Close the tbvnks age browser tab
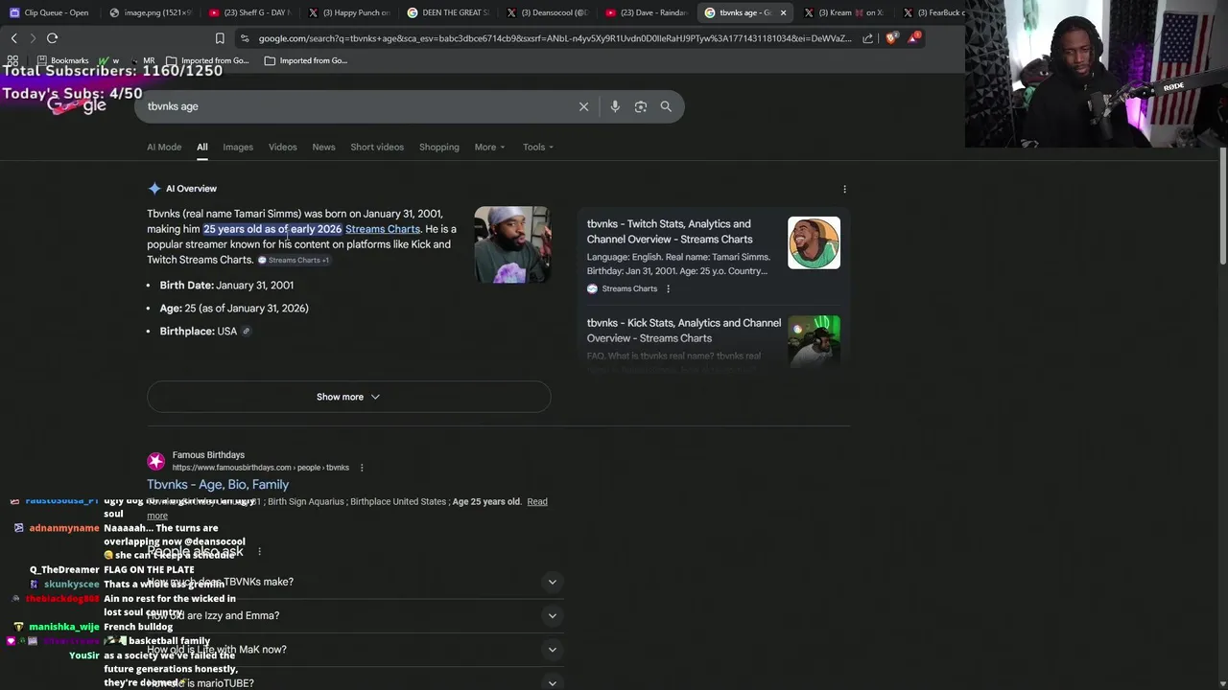The height and width of the screenshot is (690, 1228). click(x=783, y=12)
